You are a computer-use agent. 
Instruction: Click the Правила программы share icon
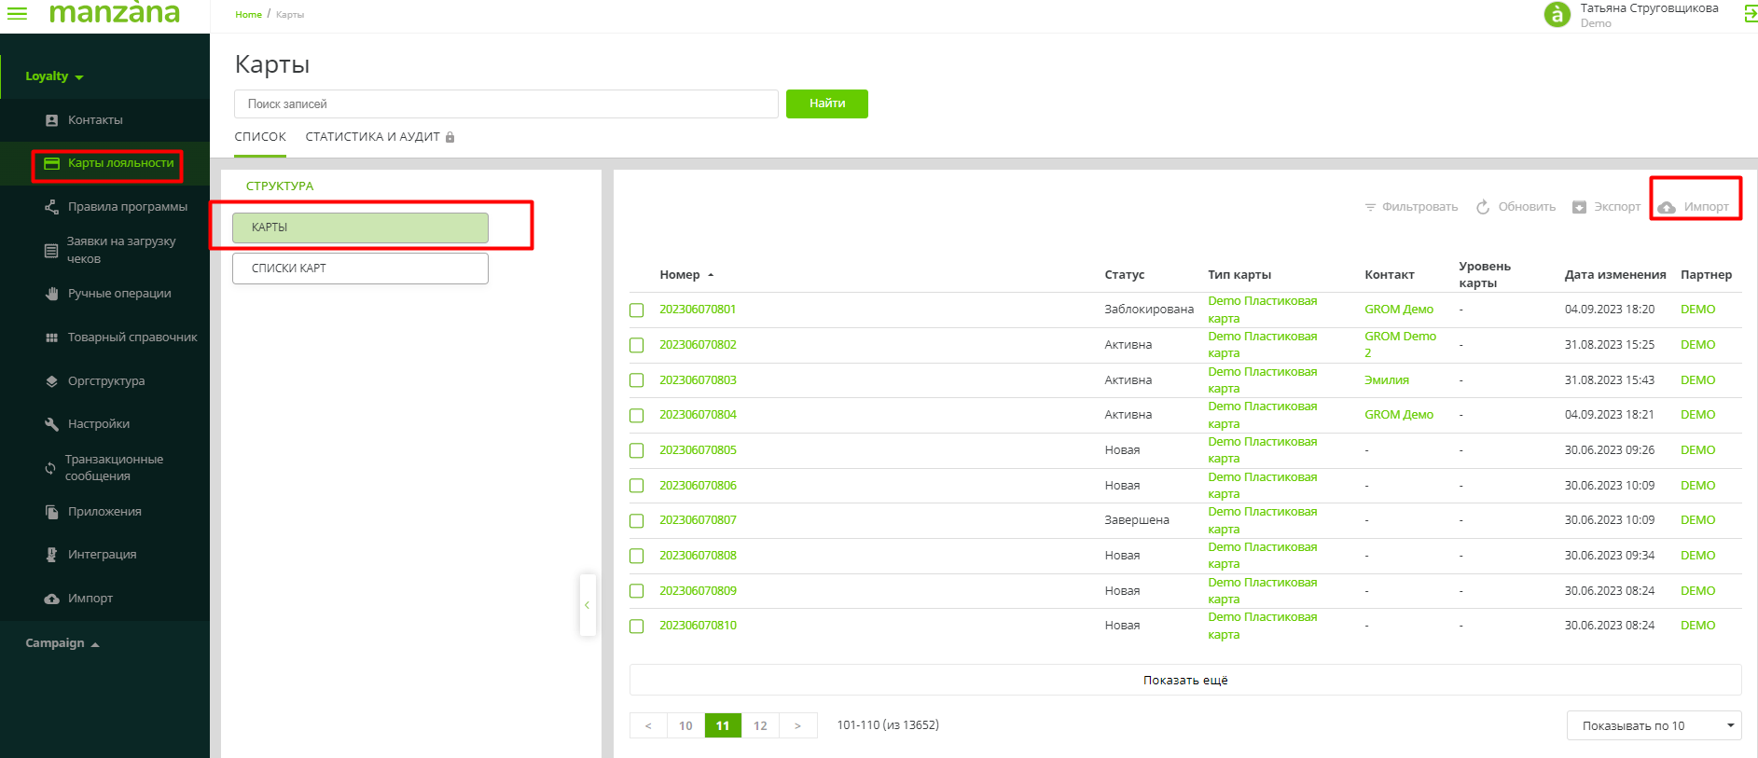pyautogui.click(x=52, y=207)
